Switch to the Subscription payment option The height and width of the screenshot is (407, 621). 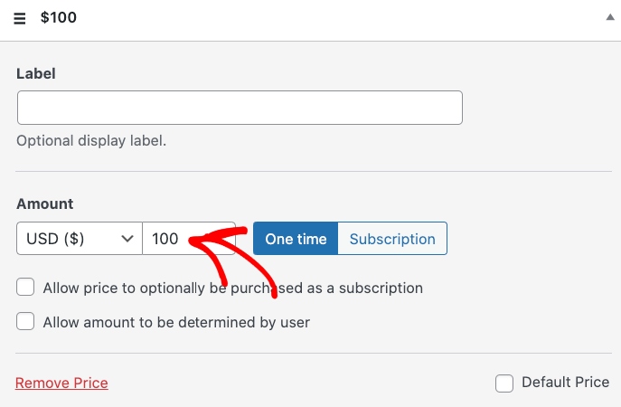point(392,239)
